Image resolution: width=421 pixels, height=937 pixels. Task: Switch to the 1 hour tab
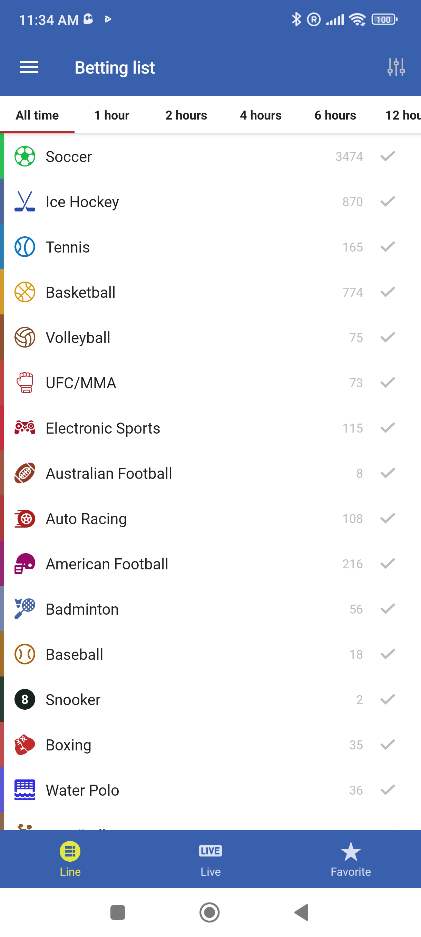coord(111,115)
